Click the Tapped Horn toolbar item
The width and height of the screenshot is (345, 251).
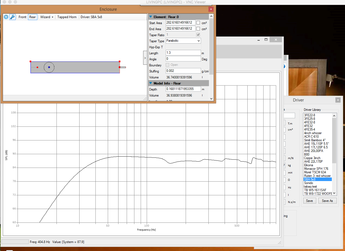(67, 17)
